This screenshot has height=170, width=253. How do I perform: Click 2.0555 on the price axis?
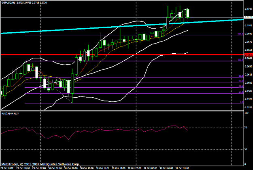[x=249, y=107]
